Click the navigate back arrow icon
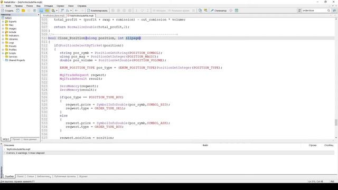 pyautogui.click(x=76, y=11)
